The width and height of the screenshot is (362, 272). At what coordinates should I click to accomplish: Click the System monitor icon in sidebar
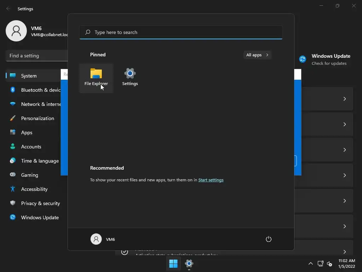click(x=13, y=75)
